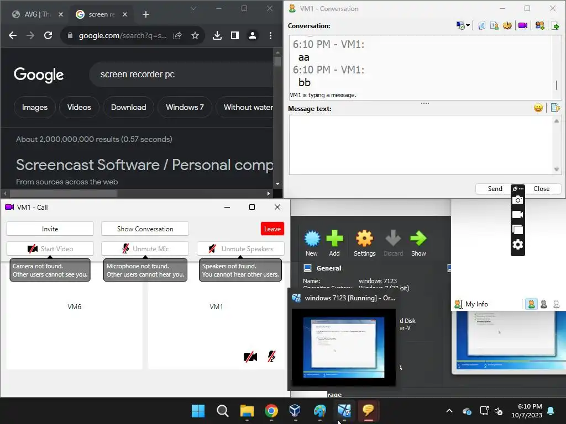Select Windows 7 filter chip on Google
The height and width of the screenshot is (424, 566).
point(185,107)
